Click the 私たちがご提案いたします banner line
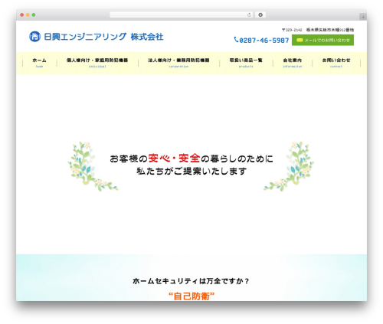 (x=191, y=171)
